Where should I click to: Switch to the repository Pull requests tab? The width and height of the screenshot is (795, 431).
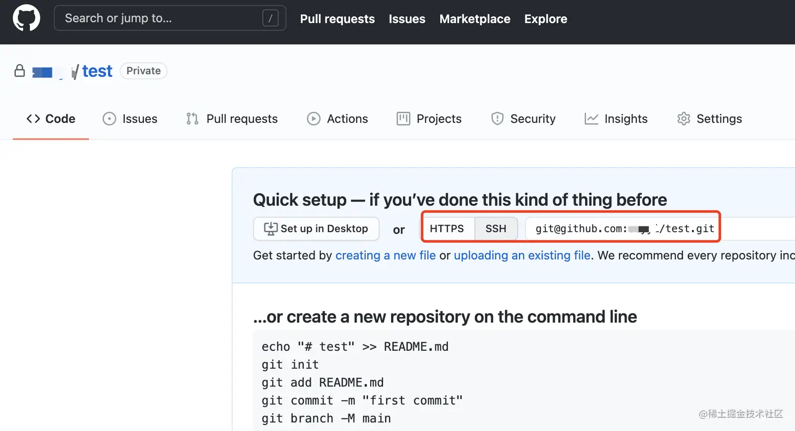click(x=231, y=119)
